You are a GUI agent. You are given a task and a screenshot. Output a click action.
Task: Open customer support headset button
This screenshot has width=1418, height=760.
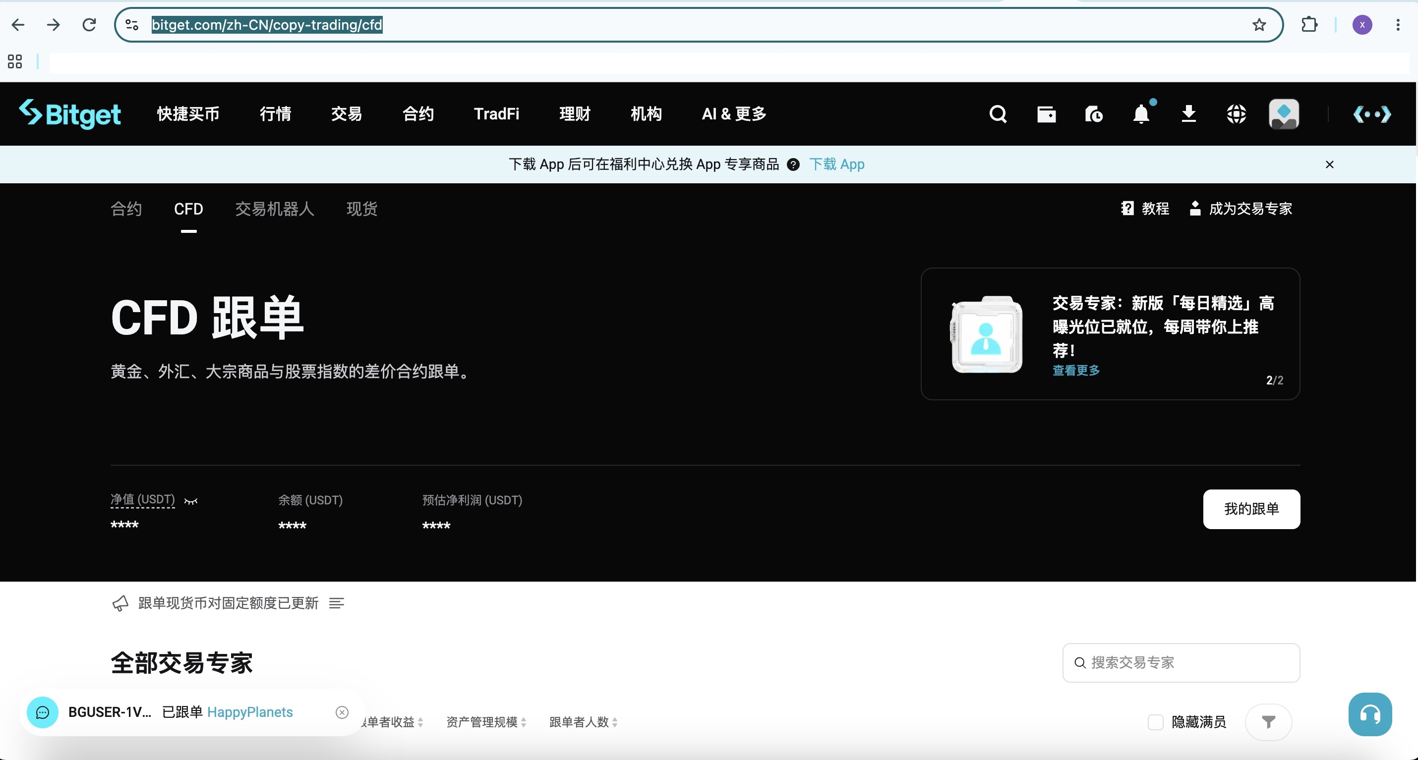1370,714
